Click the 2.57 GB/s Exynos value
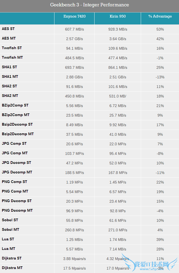This screenshot has height=273, width=179. tap(74, 39)
